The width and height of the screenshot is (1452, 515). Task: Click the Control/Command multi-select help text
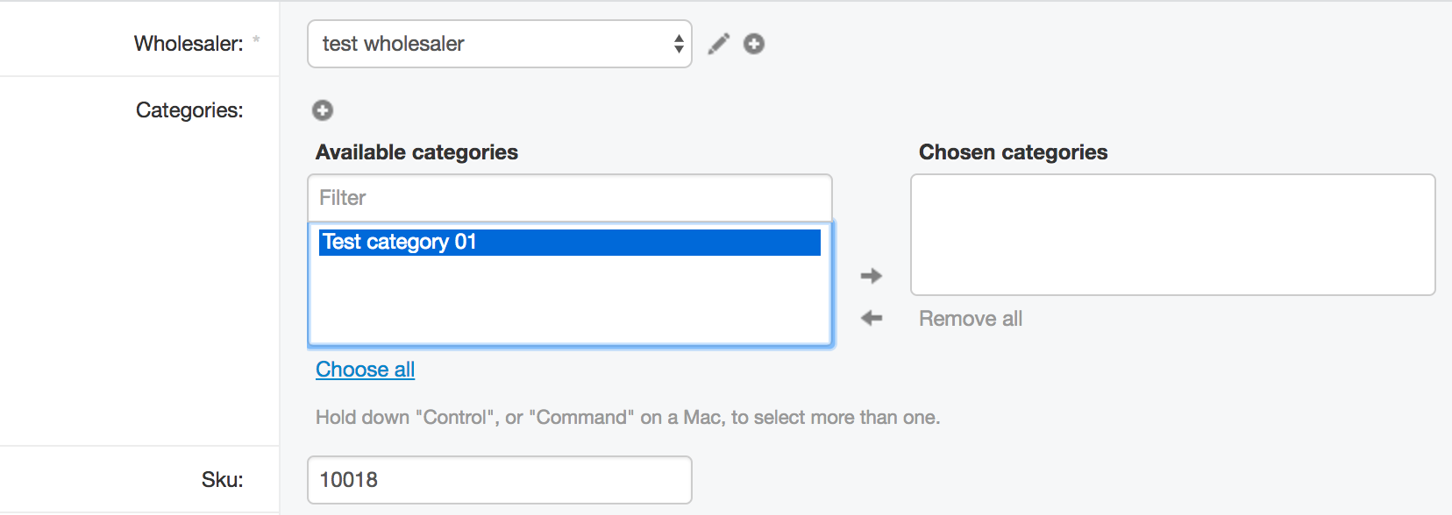pyautogui.click(x=628, y=418)
